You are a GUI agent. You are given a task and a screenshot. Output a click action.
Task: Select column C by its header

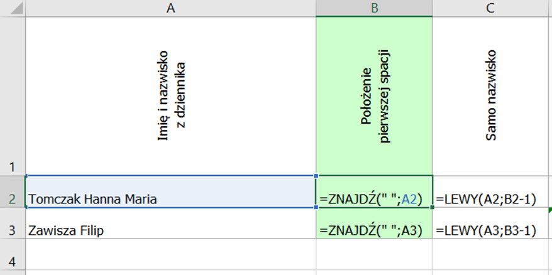click(x=492, y=8)
